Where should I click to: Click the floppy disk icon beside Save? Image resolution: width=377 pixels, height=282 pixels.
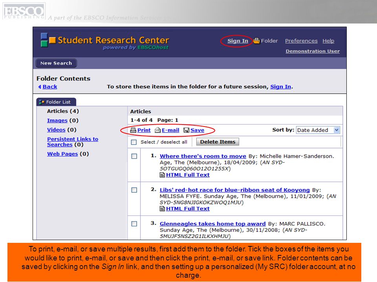point(186,130)
